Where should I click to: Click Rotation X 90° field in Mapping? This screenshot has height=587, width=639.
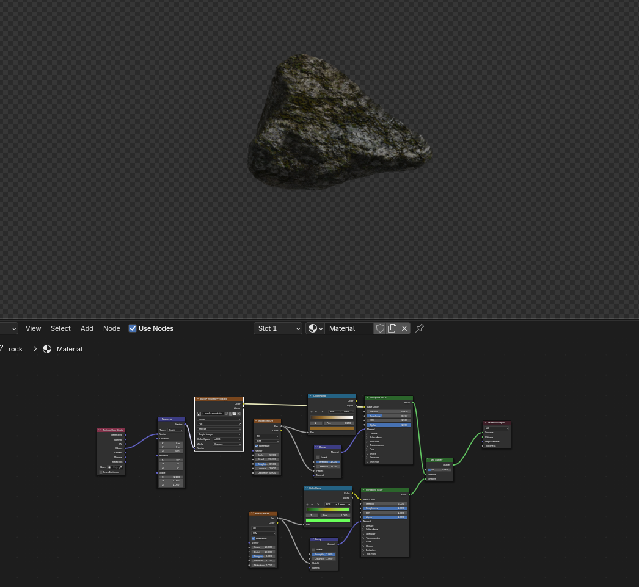coord(172,459)
